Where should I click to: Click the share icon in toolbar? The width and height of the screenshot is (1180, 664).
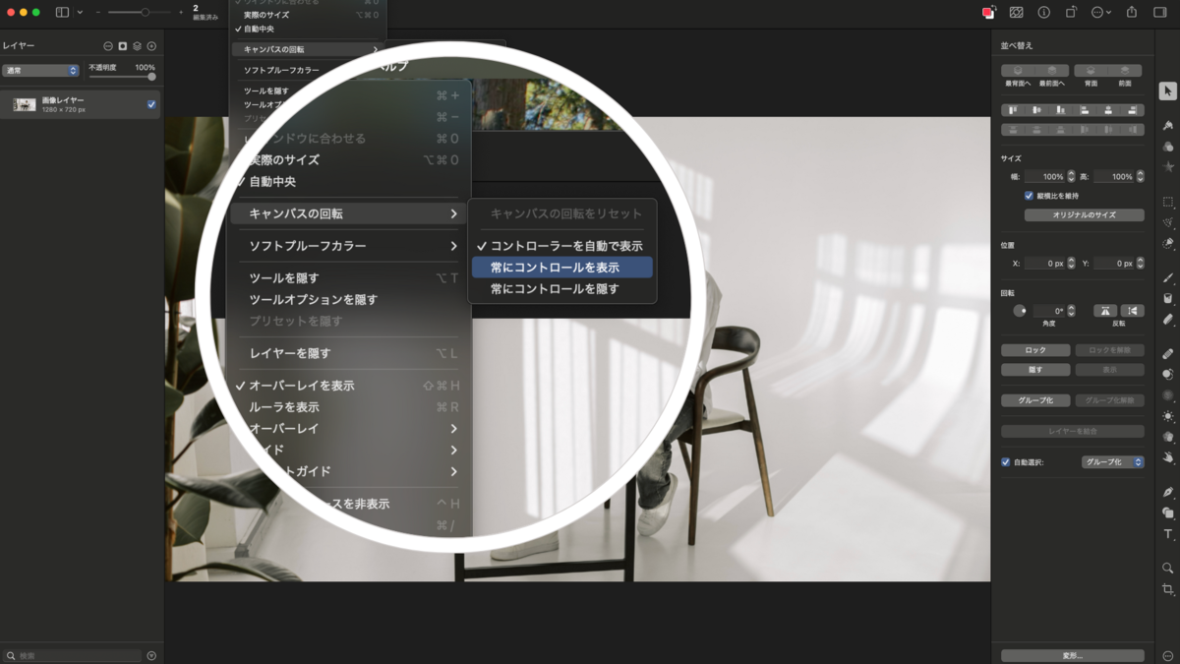[1131, 12]
